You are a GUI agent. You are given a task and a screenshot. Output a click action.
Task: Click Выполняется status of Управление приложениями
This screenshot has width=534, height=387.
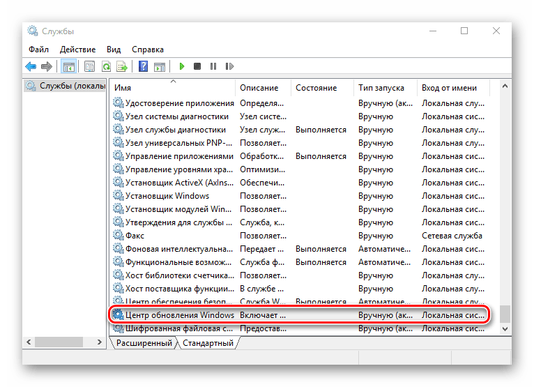[321, 156]
